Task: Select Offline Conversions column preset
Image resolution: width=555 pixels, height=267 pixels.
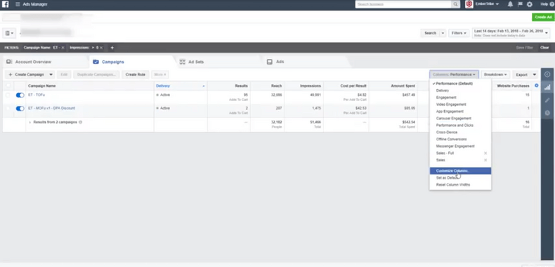Action: pyautogui.click(x=460, y=139)
